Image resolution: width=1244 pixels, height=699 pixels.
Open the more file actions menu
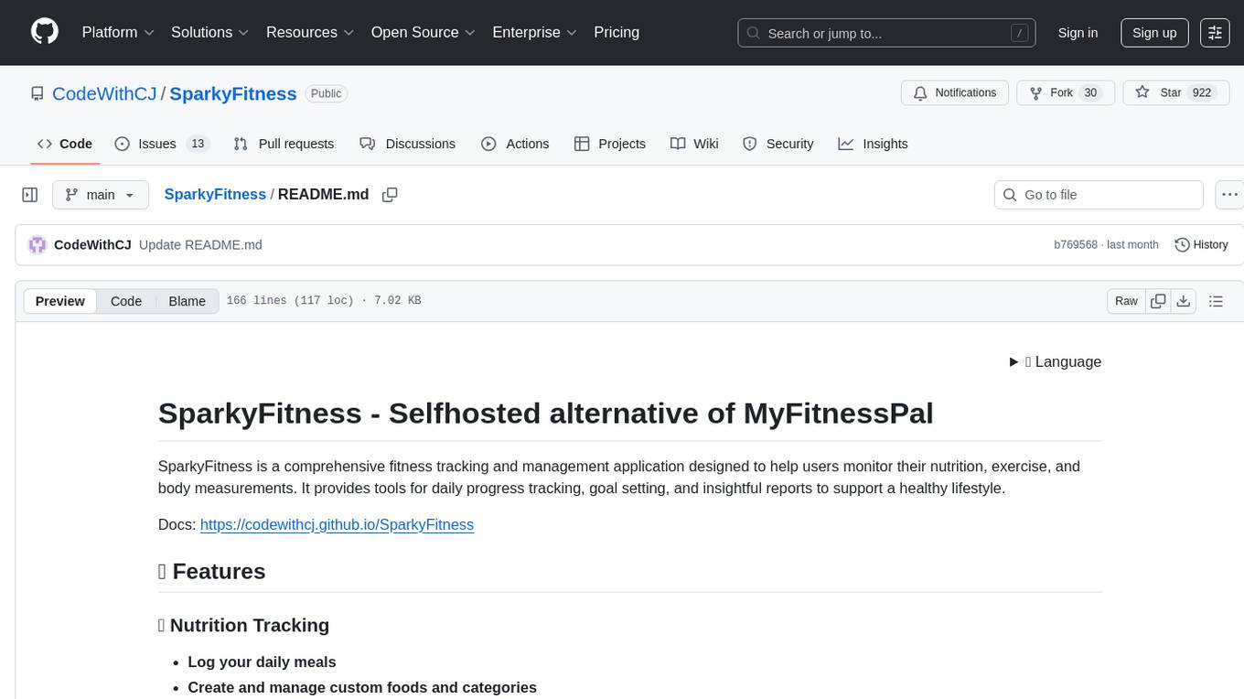1229,195
